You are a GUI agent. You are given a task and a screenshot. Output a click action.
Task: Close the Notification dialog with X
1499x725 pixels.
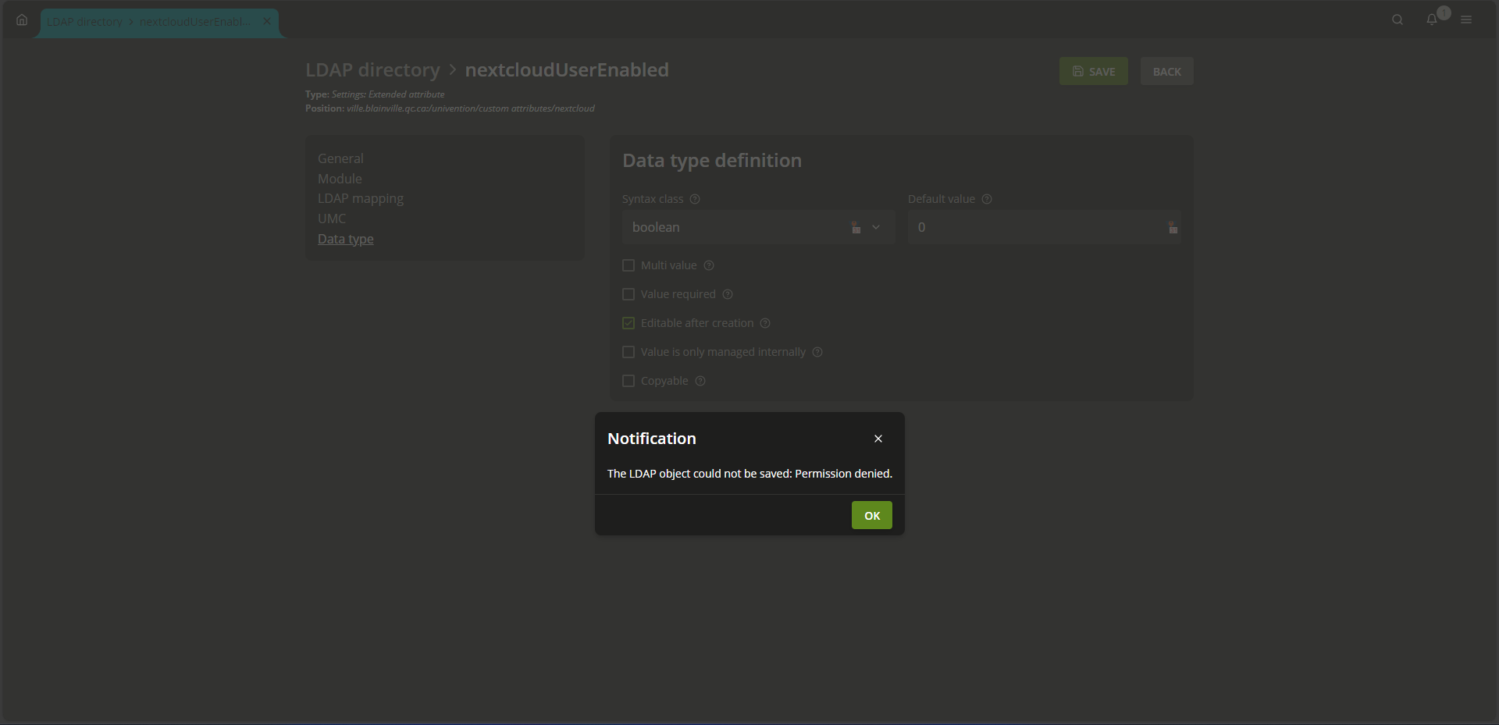(x=878, y=439)
